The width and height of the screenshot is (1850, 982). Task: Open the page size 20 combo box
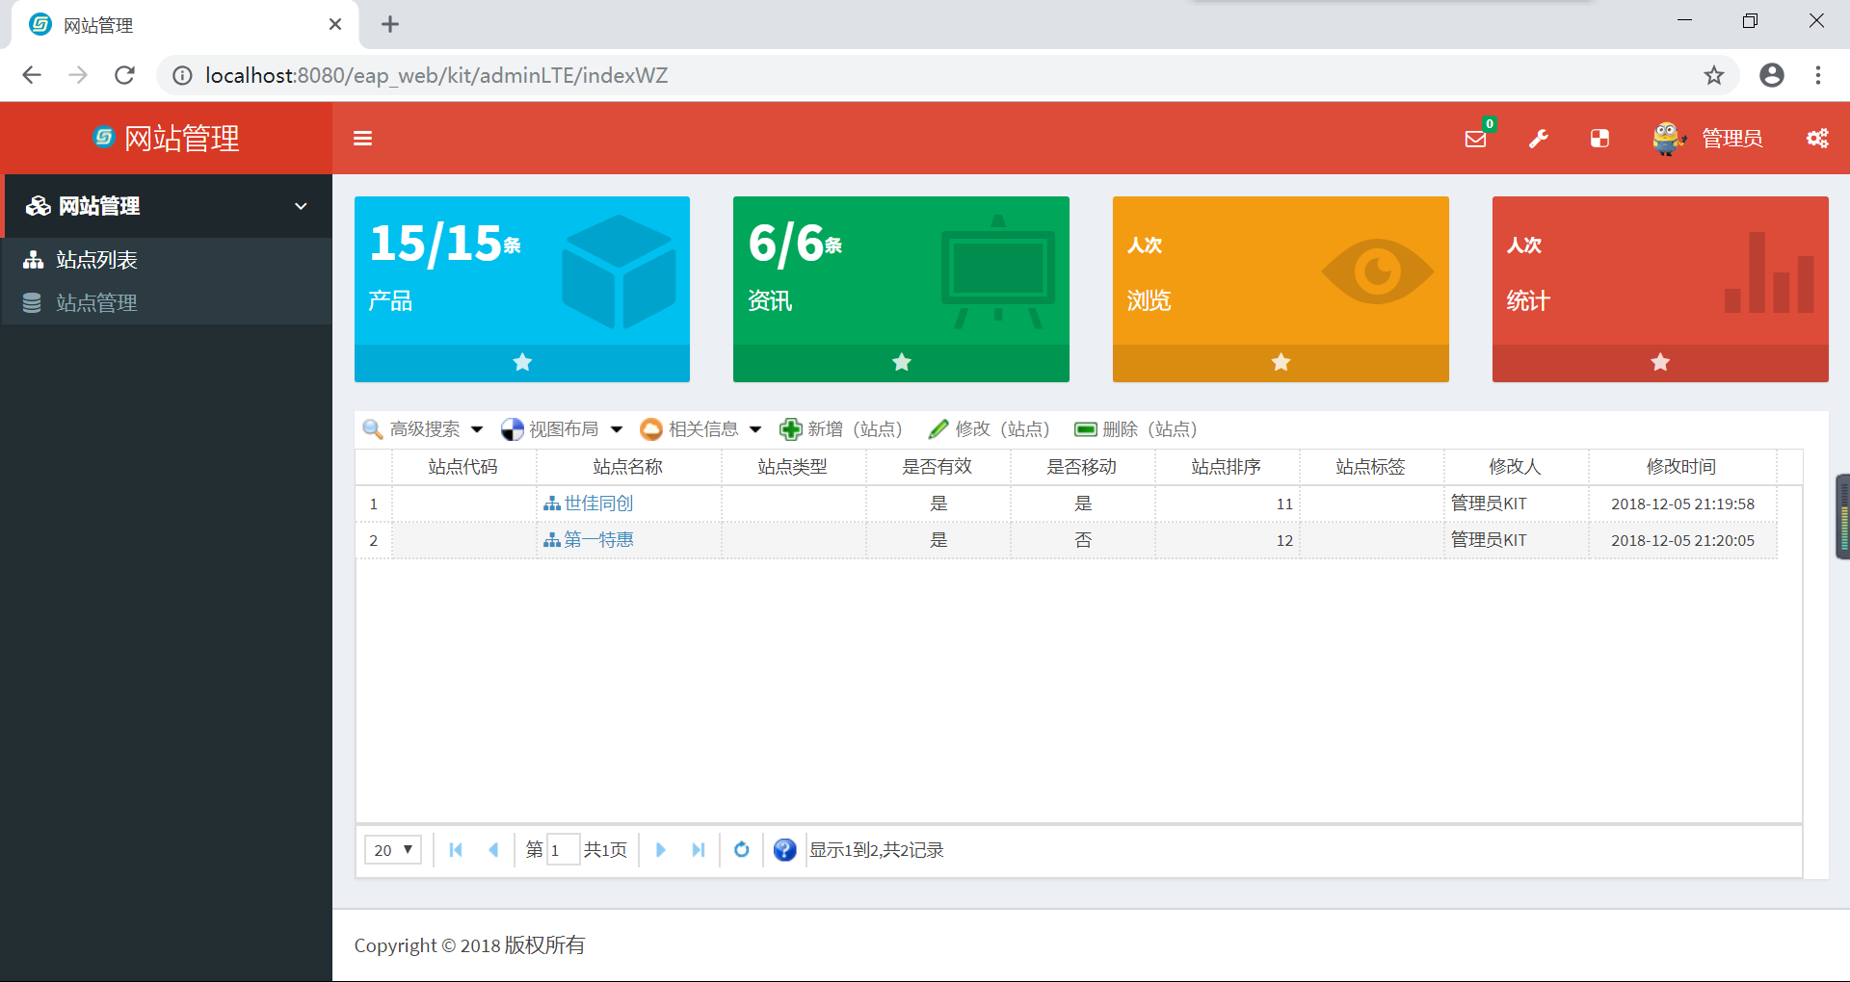393,850
